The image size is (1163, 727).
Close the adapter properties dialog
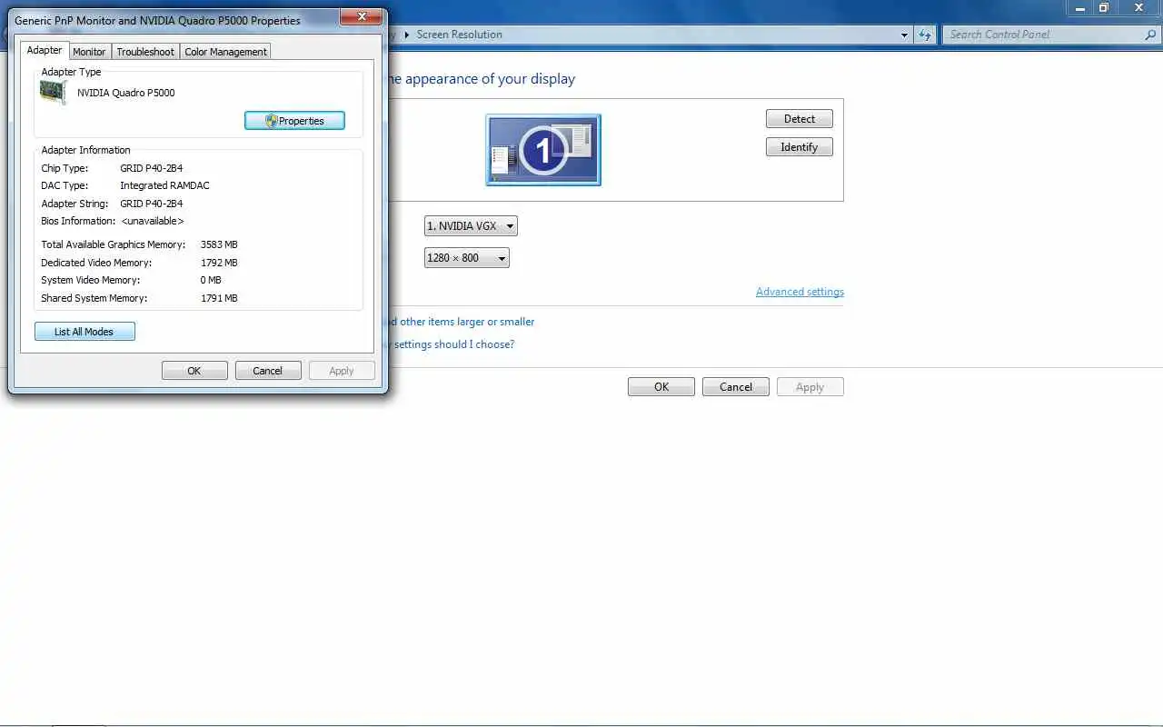click(x=362, y=16)
